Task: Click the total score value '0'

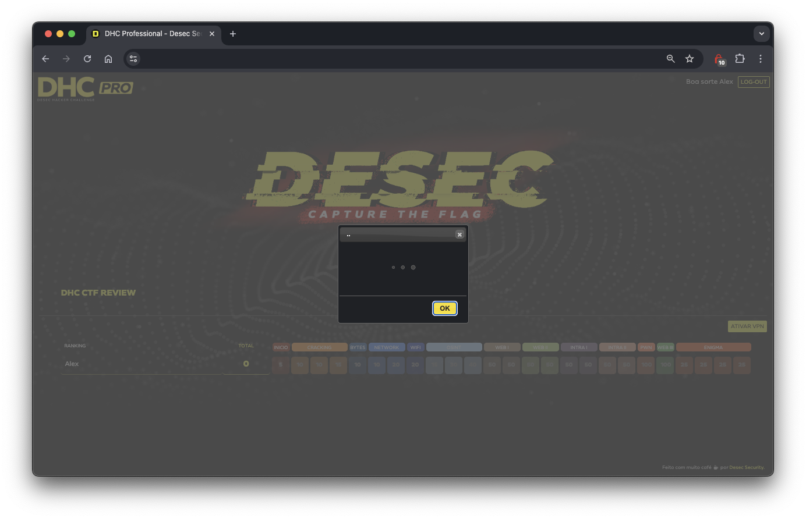Action: (246, 364)
